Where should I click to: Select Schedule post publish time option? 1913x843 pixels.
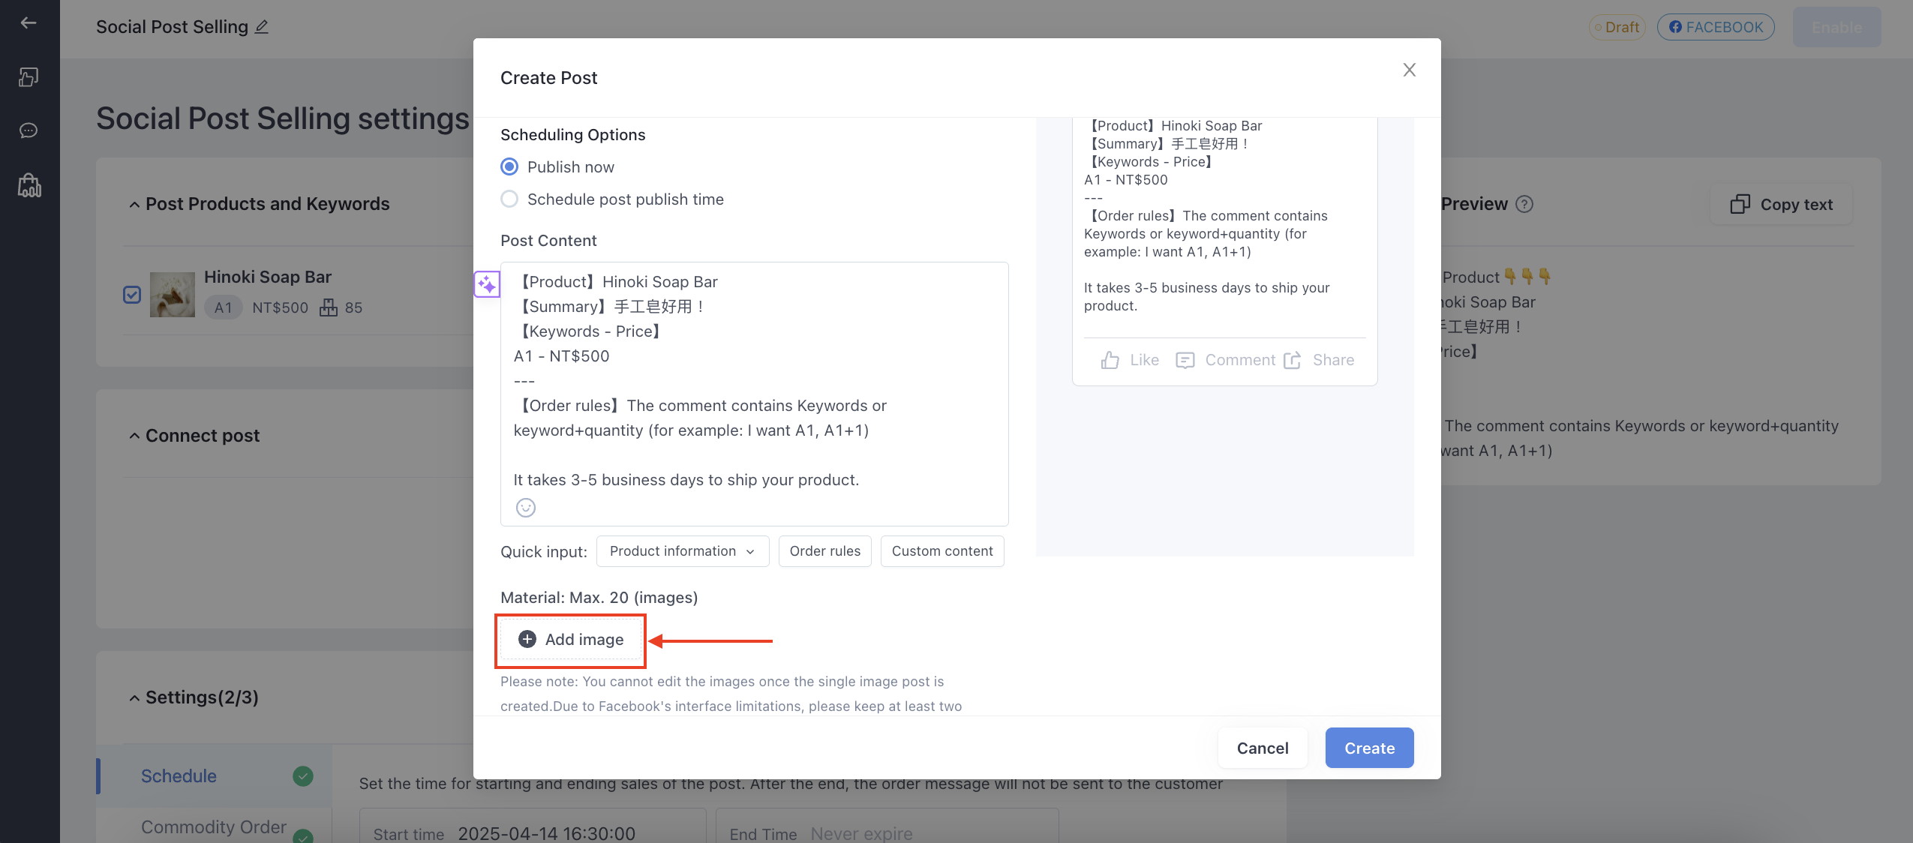[509, 199]
